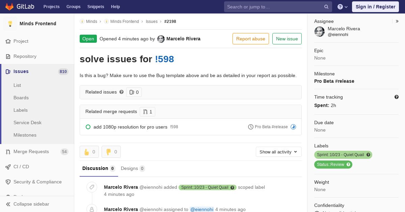Click Sprint label in activity feed

[x=208, y=187]
